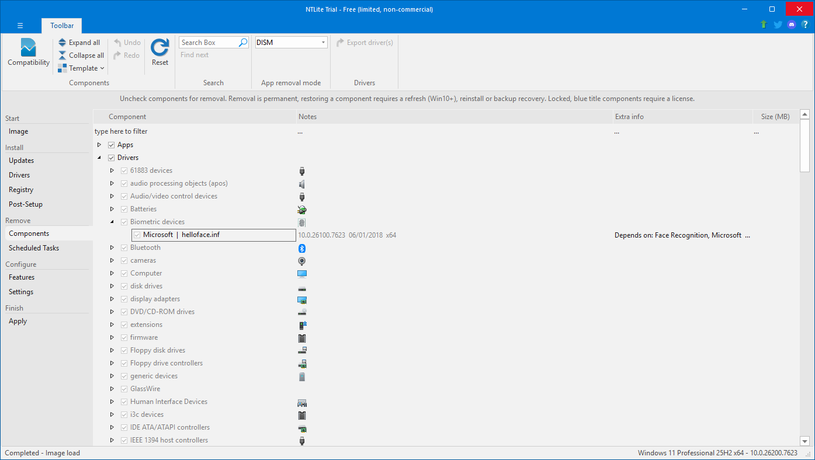Toggle the Bluetooth checkbox
The image size is (815, 460).
pyautogui.click(x=124, y=248)
